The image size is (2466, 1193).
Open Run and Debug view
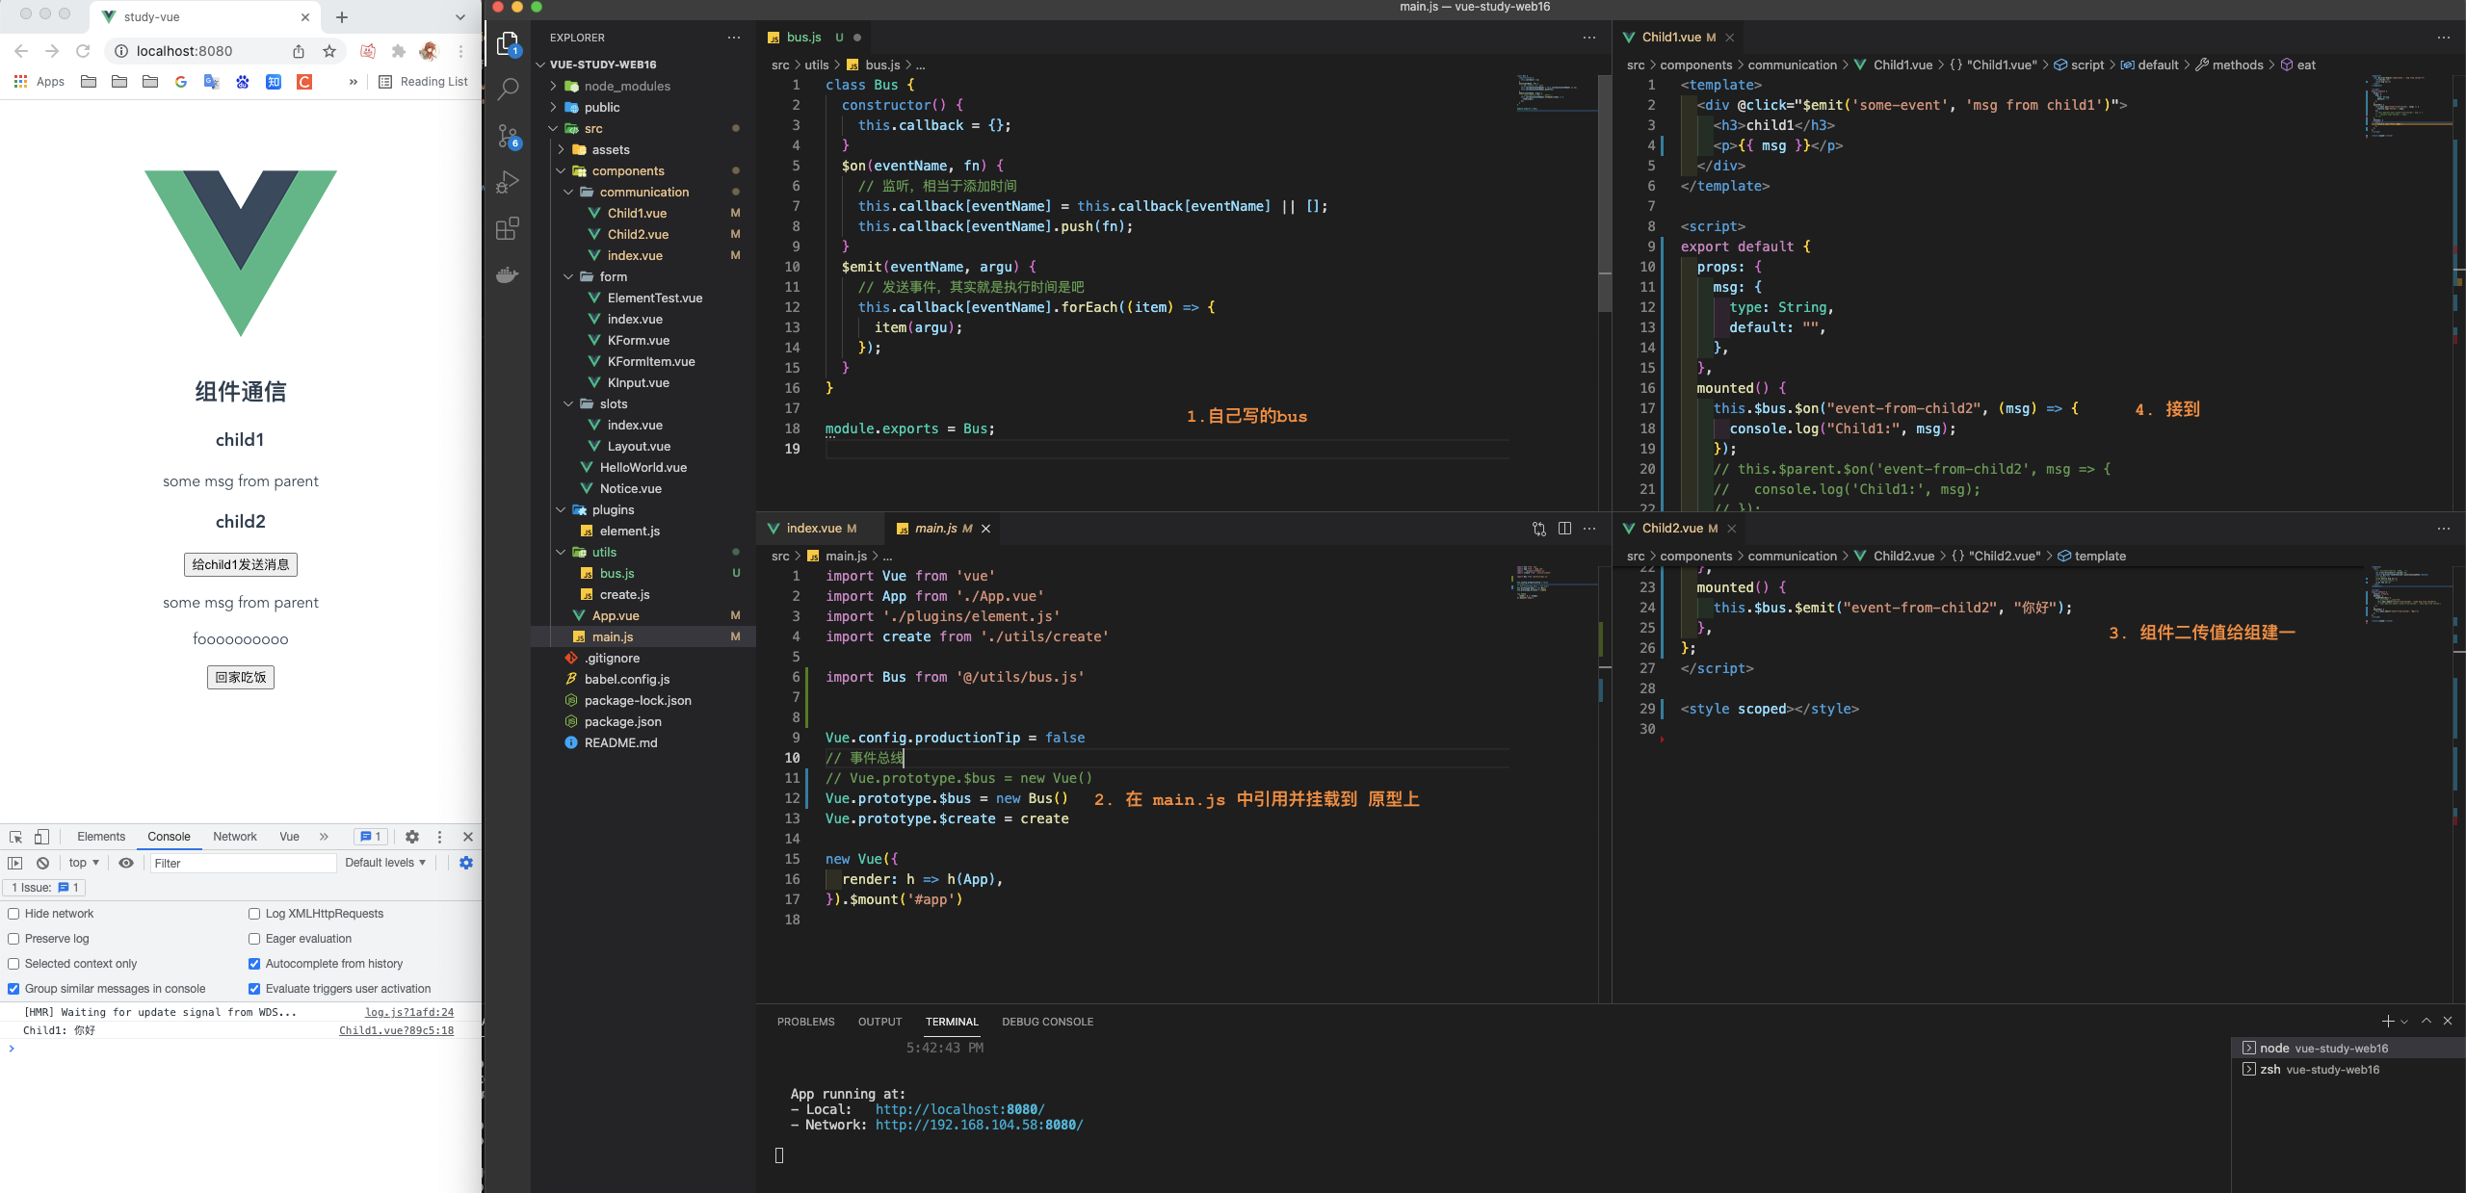pos(508,182)
